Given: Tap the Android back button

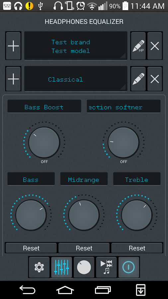Looking at the screenshot, I should pos(28,290).
